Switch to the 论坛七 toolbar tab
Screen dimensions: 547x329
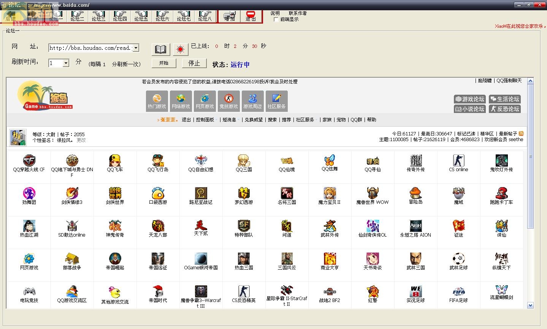(x=184, y=16)
